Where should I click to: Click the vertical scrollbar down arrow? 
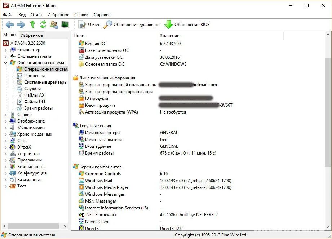click(328, 227)
